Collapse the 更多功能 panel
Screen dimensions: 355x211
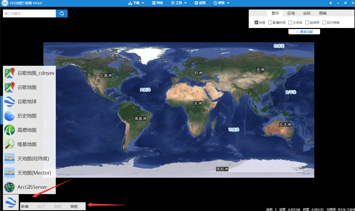click(x=304, y=32)
